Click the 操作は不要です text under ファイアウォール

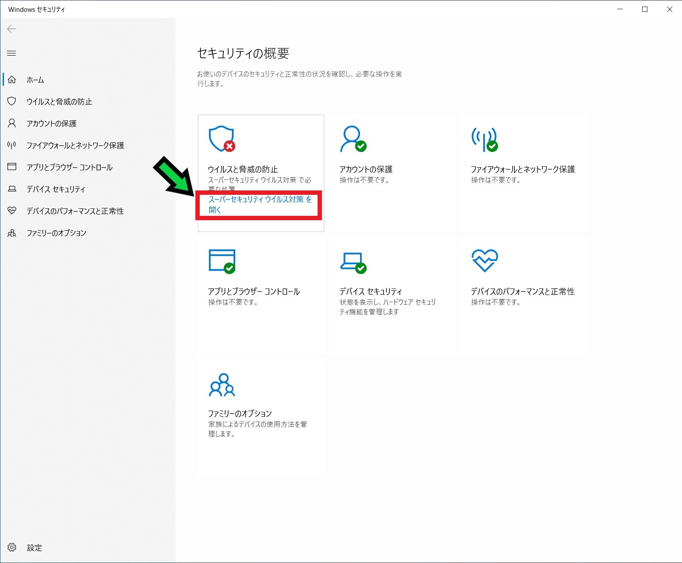[x=496, y=180]
